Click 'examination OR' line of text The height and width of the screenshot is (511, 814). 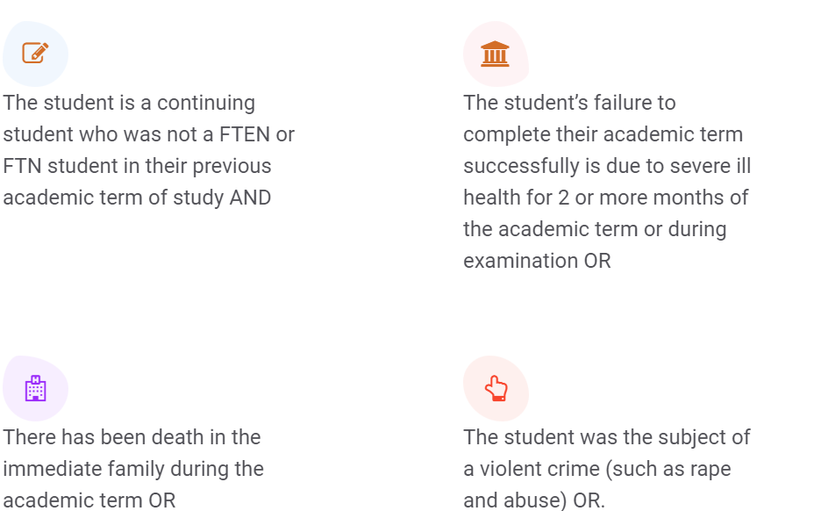pos(537,261)
